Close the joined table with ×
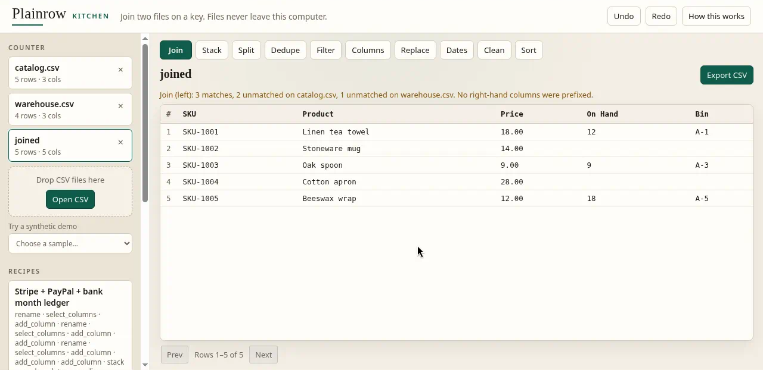 point(120,142)
